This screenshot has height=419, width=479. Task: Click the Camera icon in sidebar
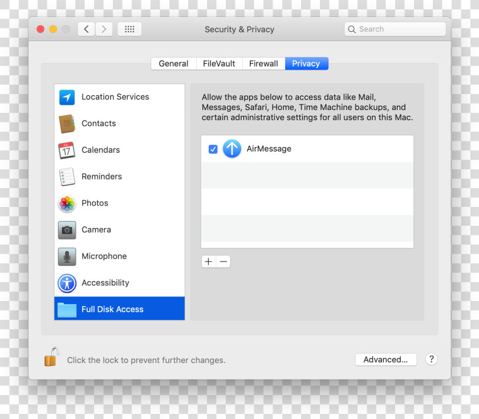(x=67, y=230)
